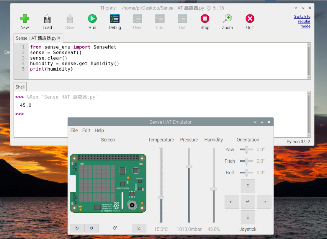Click the Pitch orientation slider
The height and width of the screenshot is (239, 327).
246,161
